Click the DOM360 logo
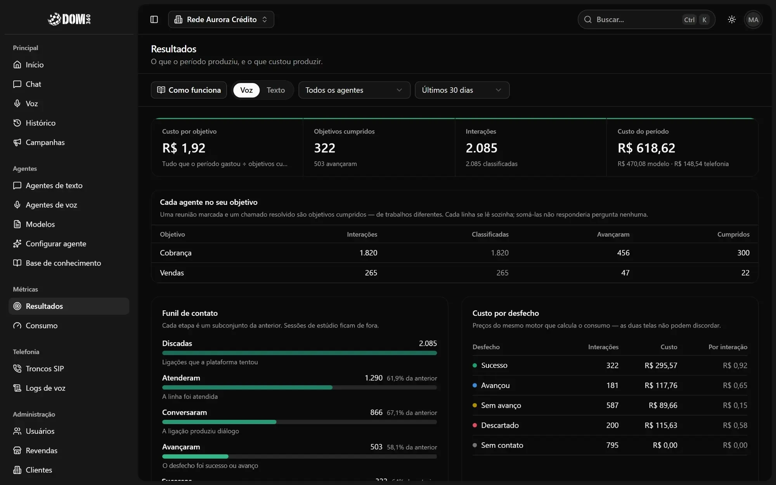Image resolution: width=776 pixels, height=485 pixels. coord(69,19)
